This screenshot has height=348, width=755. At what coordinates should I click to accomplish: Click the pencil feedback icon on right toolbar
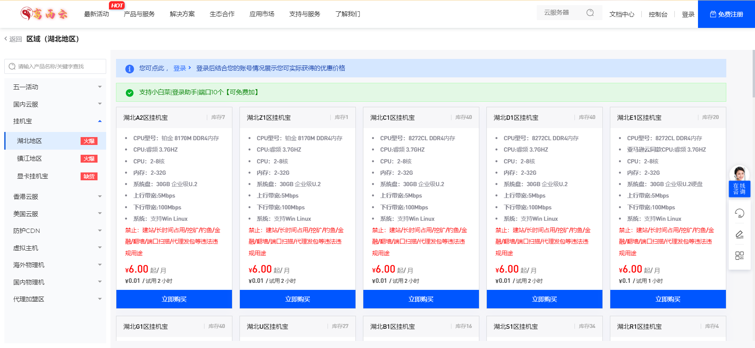click(739, 234)
